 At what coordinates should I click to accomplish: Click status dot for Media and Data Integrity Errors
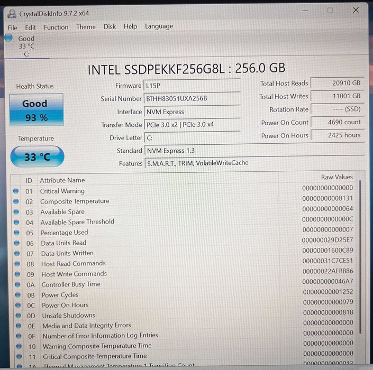click(19, 326)
